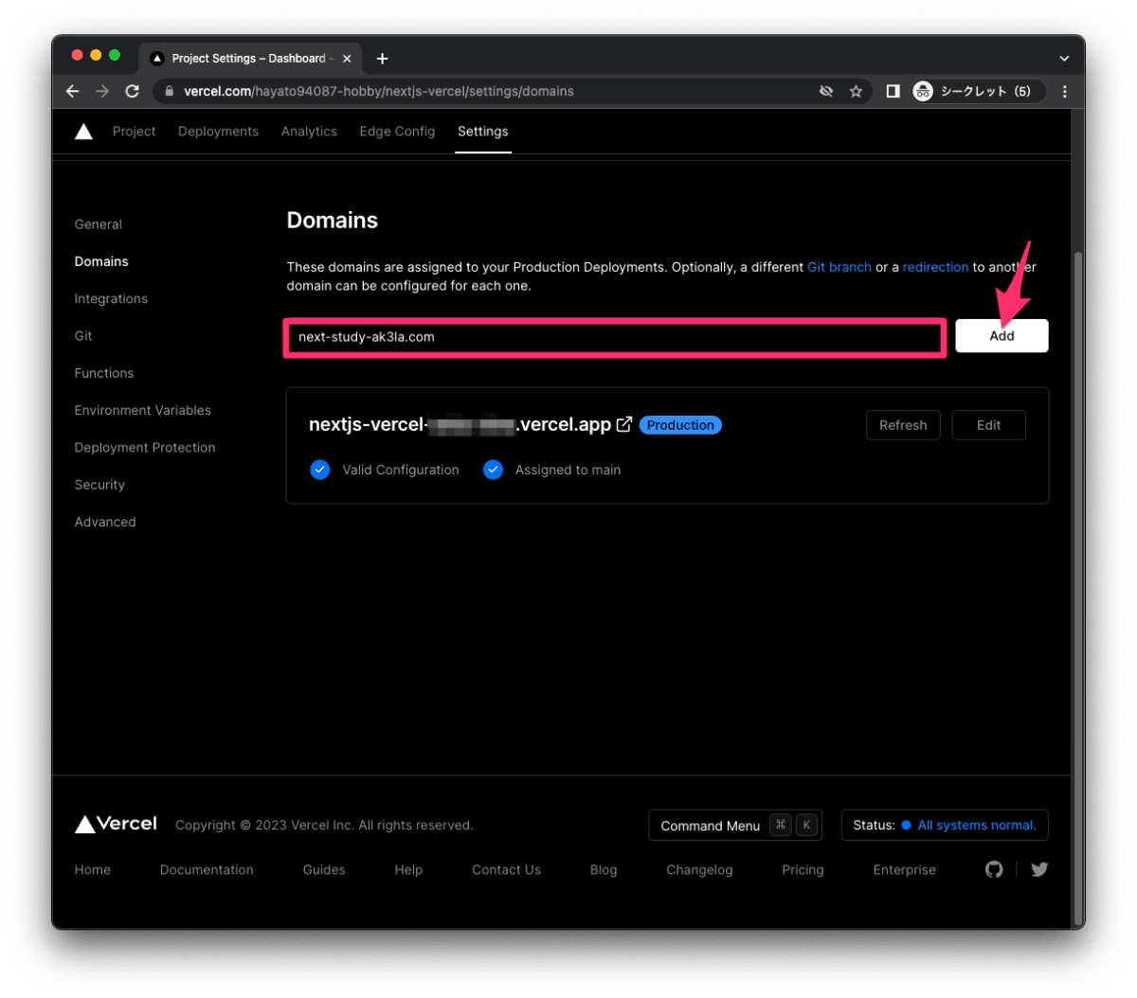
Task: Open Git settings in sidebar
Action: pyautogui.click(x=83, y=336)
